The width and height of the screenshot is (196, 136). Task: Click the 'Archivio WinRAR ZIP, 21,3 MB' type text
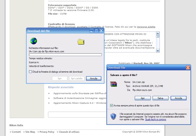148,86
